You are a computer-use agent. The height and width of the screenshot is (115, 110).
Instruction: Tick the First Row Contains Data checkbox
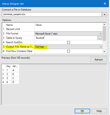point(69,51)
